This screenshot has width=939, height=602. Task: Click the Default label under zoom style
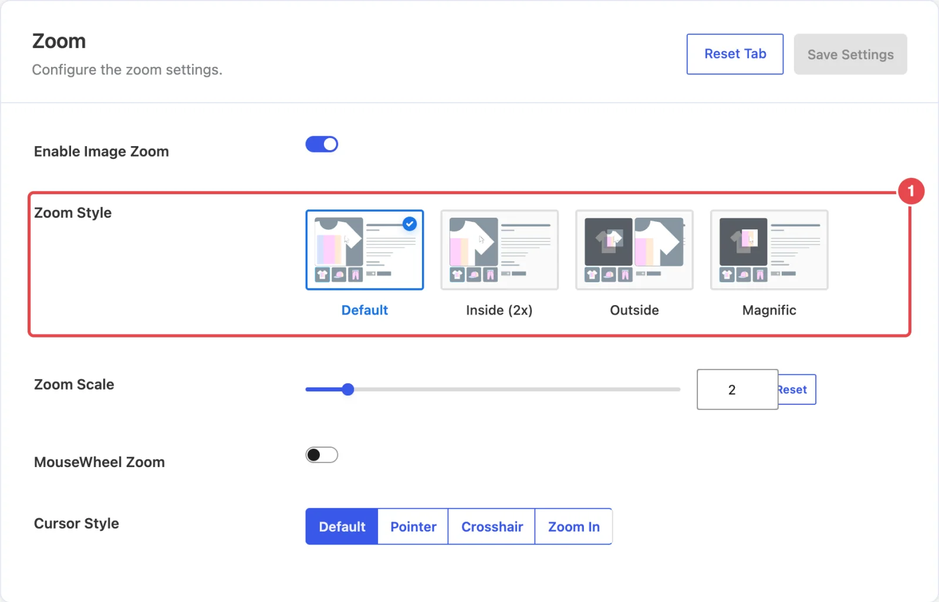(364, 310)
